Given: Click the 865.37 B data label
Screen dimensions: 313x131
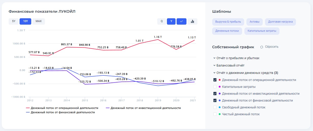Looking at the screenshot, I should coord(67,44).
